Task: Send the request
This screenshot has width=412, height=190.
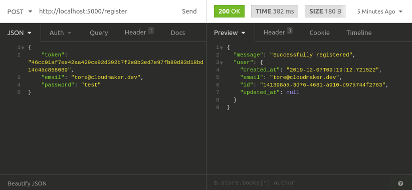Action: (189, 11)
